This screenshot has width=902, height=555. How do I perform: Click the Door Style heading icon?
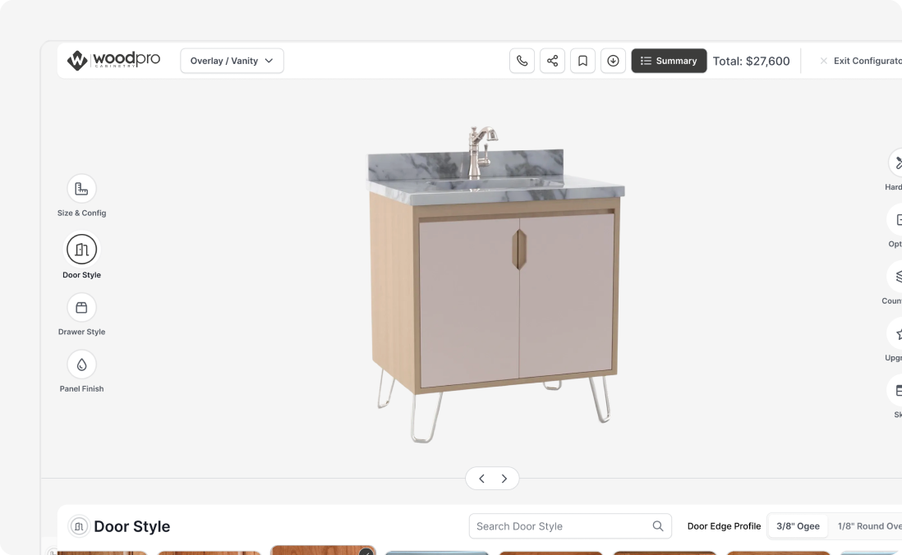pos(79,526)
